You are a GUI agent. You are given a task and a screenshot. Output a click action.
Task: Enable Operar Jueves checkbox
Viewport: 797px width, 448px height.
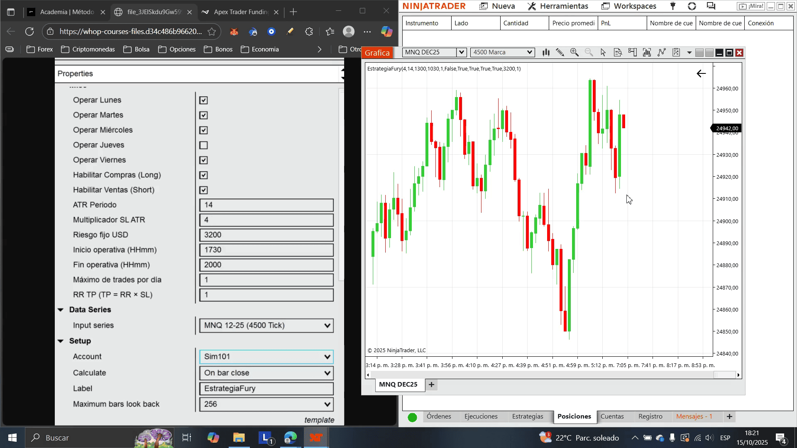(203, 145)
